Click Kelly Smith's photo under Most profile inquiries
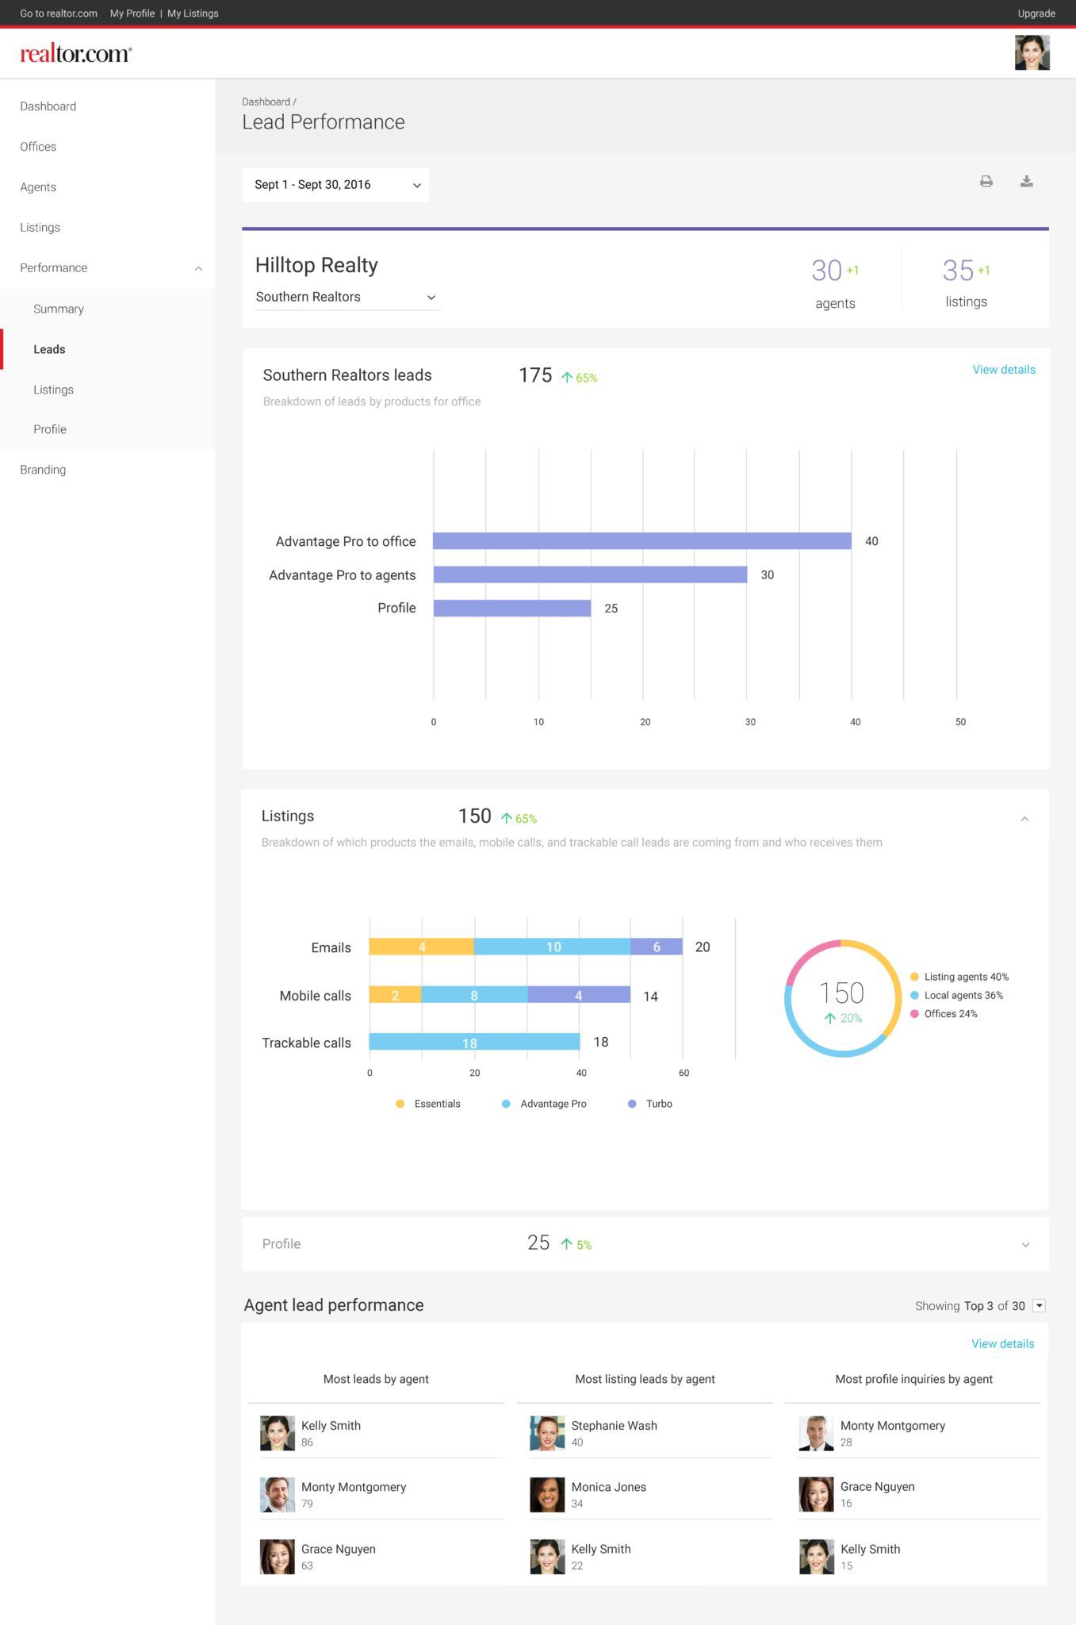 coord(816,1556)
